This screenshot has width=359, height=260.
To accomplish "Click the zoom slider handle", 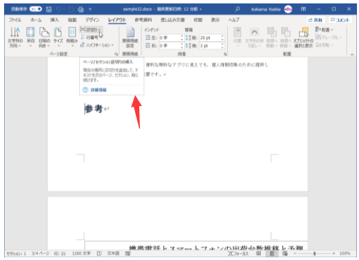I will [x=315, y=253].
